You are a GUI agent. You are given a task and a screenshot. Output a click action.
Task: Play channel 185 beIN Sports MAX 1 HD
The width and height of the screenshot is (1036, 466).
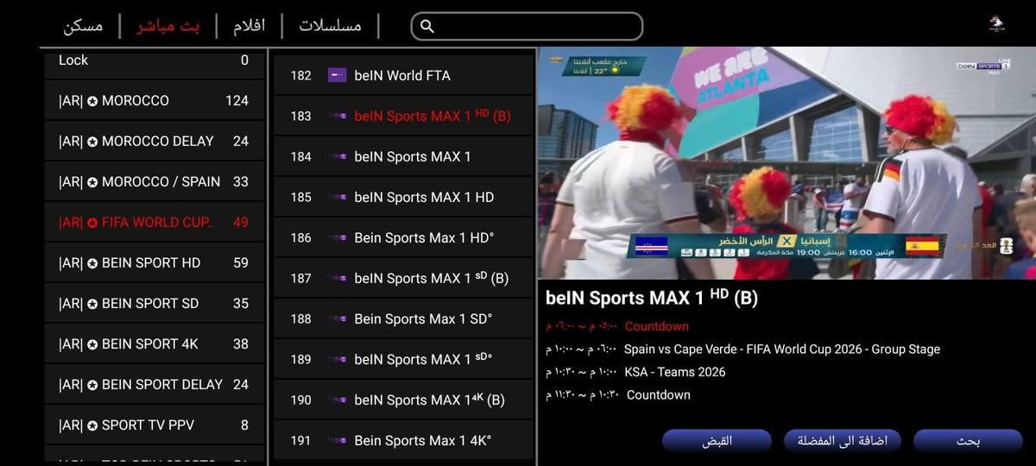point(403,197)
